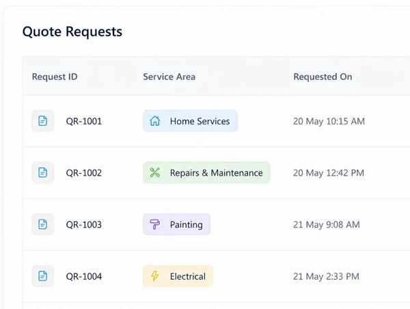This screenshot has height=309, width=410.
Task: Click the house icon in Home Services badge
Action: [155, 121]
